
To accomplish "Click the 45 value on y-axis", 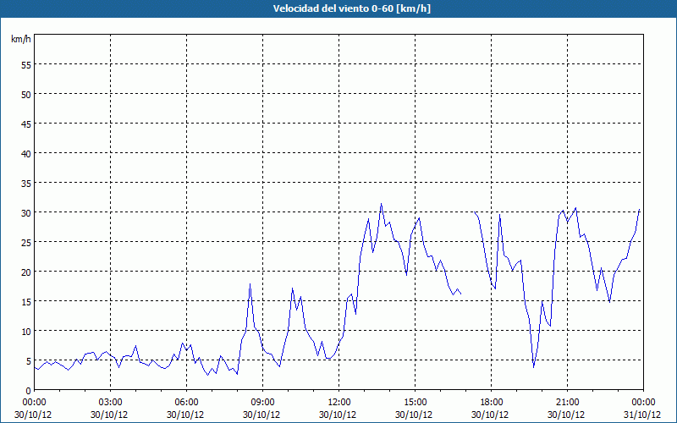I will pyautogui.click(x=26, y=124).
